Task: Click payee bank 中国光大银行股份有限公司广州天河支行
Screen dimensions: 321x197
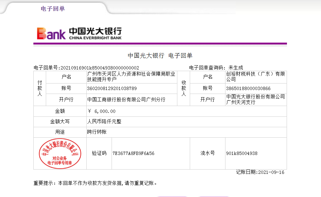Action: [256, 99]
